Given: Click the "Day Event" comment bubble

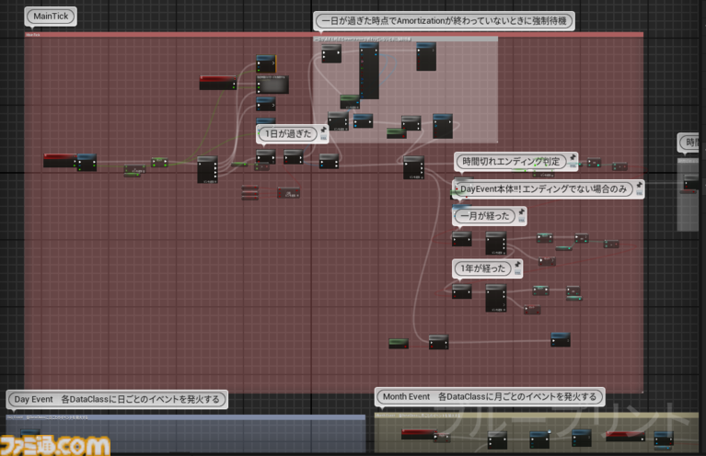Looking at the screenshot, I should click(117, 399).
